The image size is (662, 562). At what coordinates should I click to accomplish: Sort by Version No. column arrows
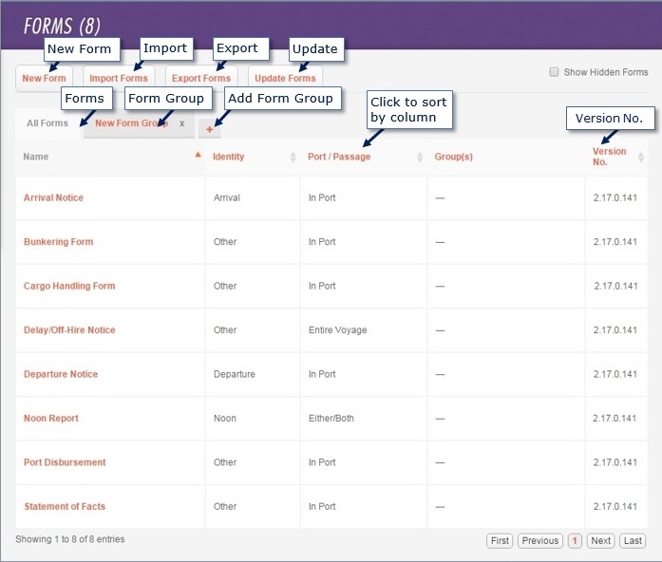pos(641,157)
